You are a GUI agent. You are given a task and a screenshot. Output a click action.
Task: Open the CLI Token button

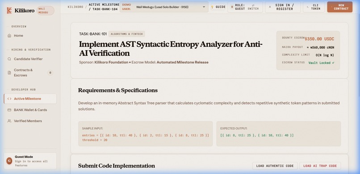[314, 7]
